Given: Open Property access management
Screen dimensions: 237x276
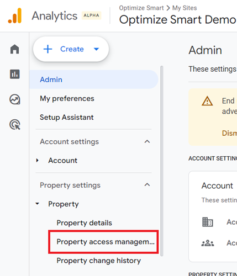Looking at the screenshot, I should (106, 242).
